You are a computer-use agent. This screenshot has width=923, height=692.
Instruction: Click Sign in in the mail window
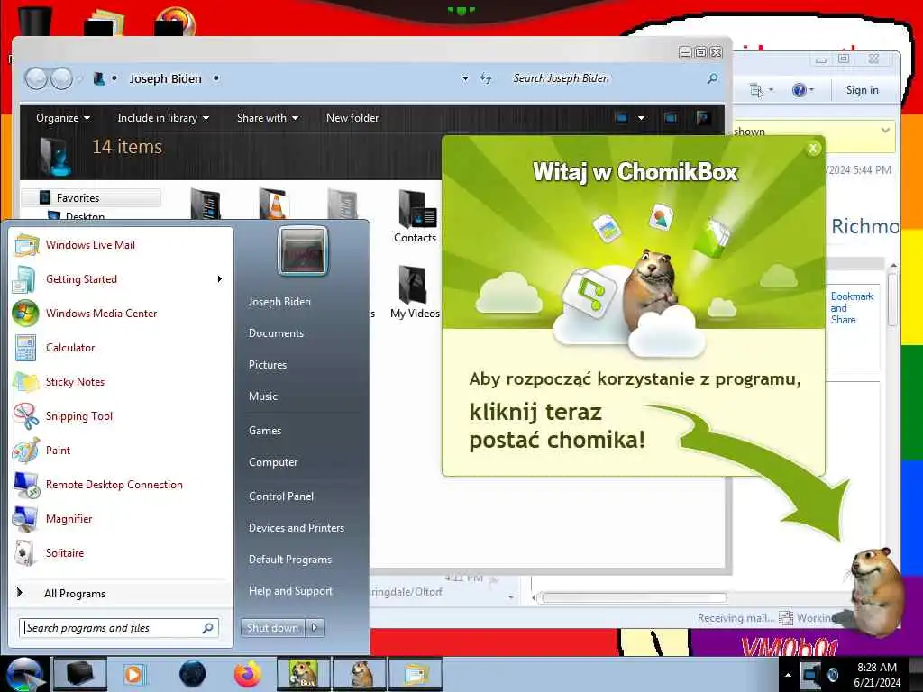(x=862, y=90)
